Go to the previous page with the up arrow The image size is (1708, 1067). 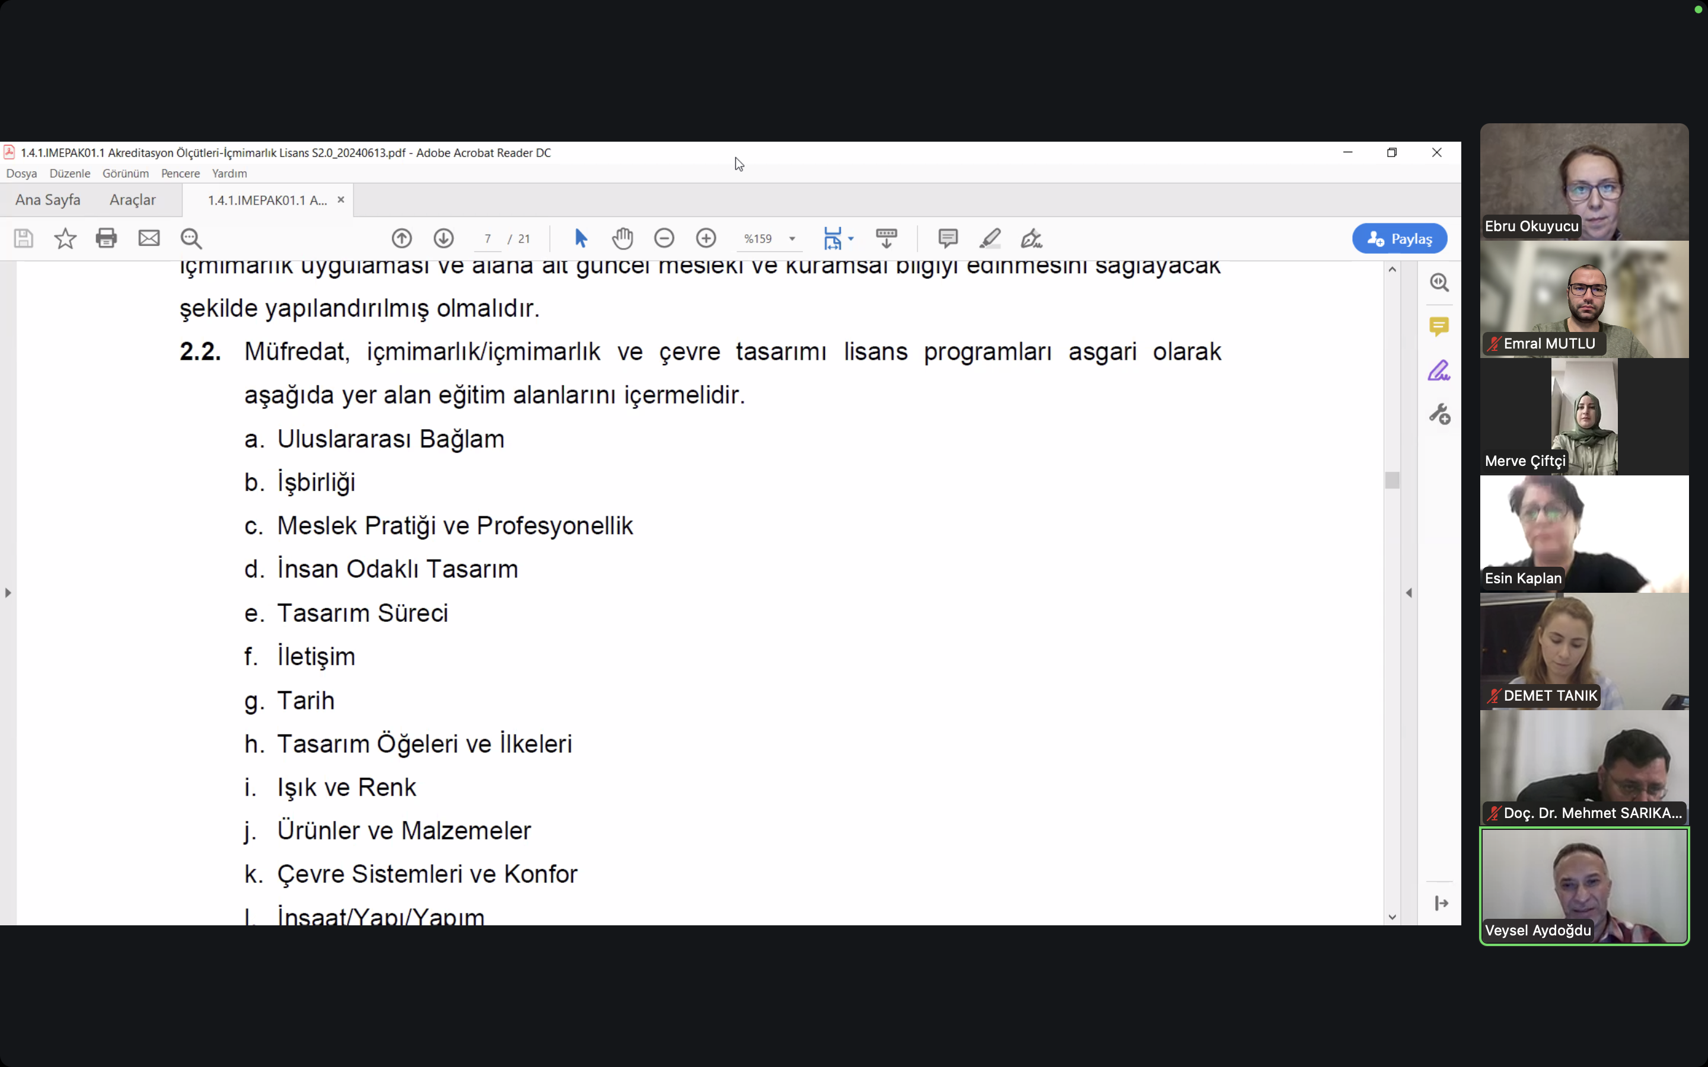[401, 238]
